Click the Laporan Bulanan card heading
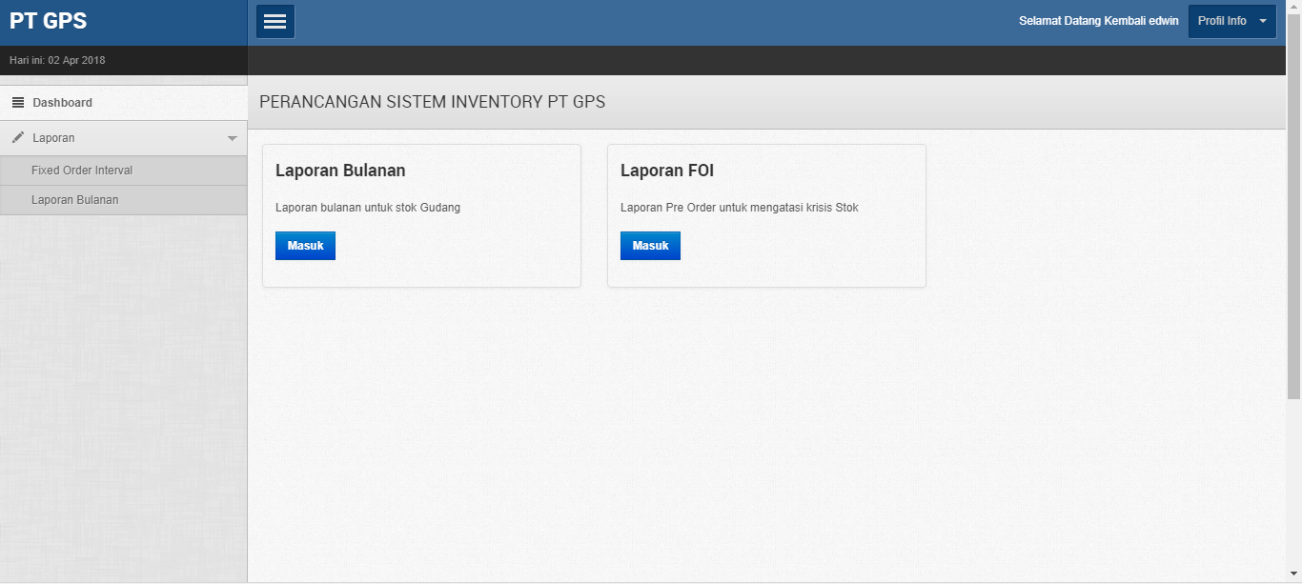 [x=340, y=171]
